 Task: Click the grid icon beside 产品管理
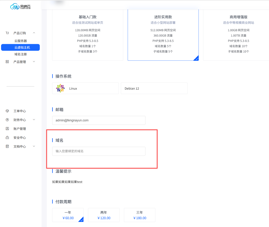click(x=7, y=62)
